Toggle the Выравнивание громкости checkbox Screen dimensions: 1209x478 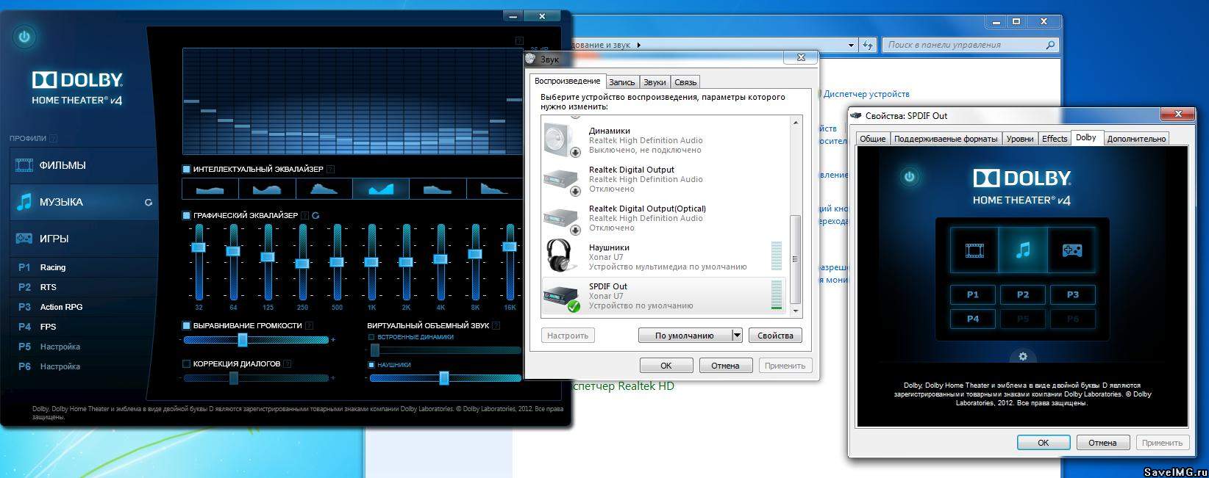coord(187,325)
